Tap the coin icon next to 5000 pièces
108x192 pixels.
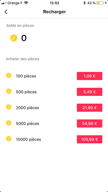pyautogui.click(x=9, y=123)
